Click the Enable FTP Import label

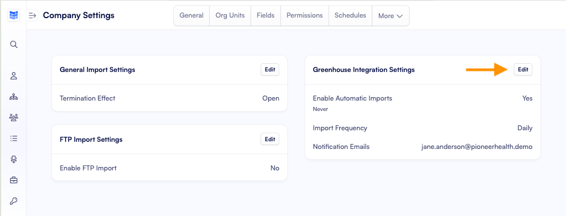[88, 168]
